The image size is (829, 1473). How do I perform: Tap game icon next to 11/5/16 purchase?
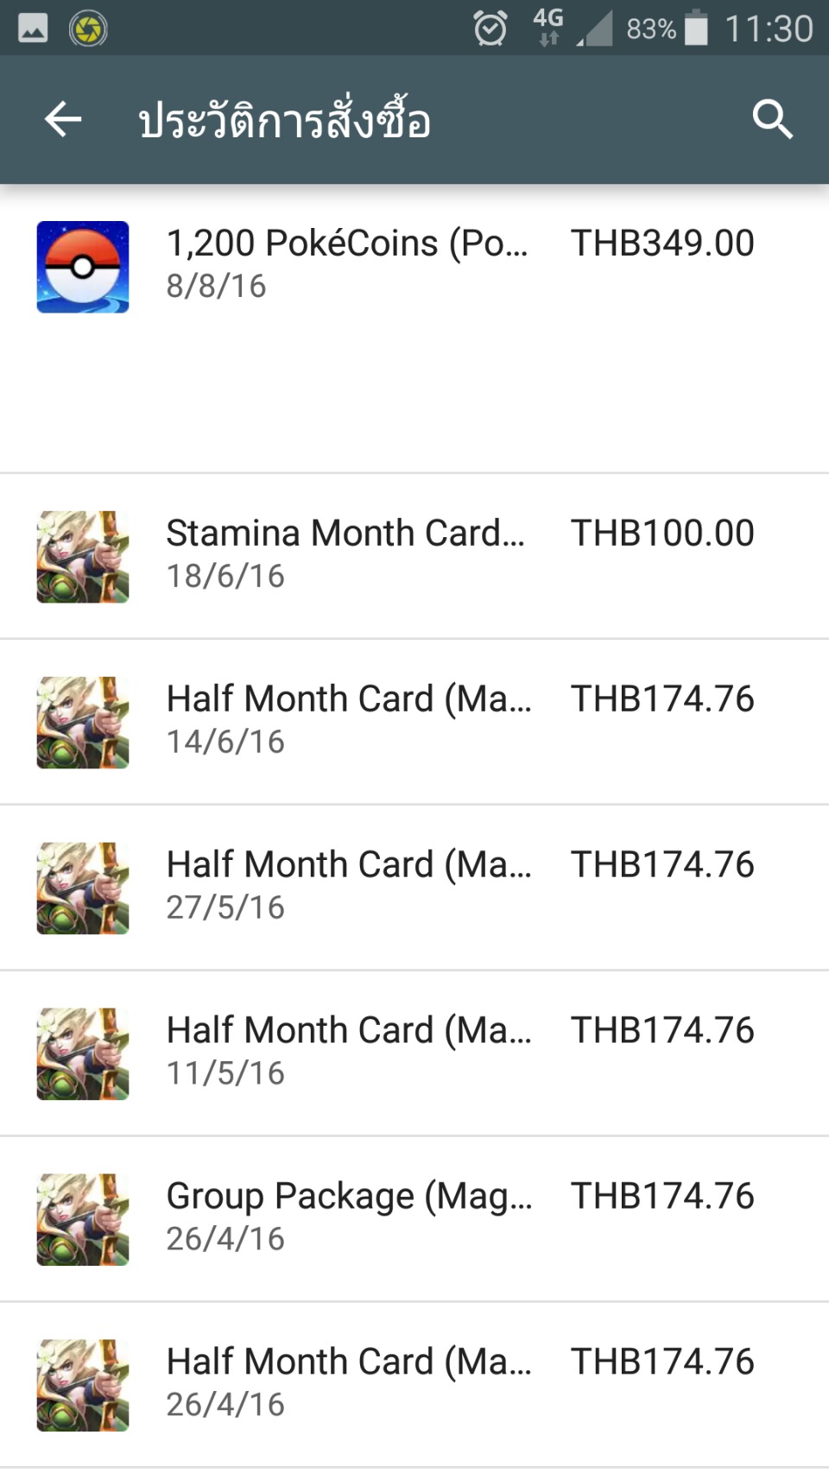pos(83,1054)
